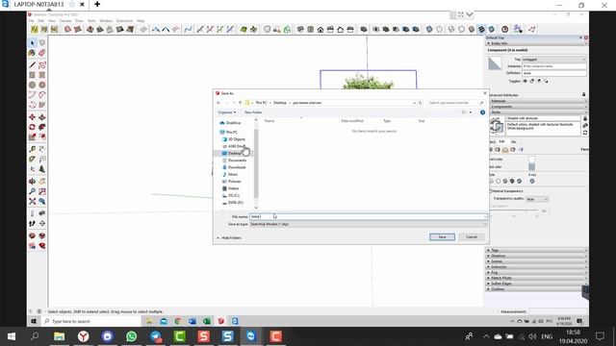This screenshot has width=616, height=346.
Task: Select the Move tool
Action: [x=32, y=117]
